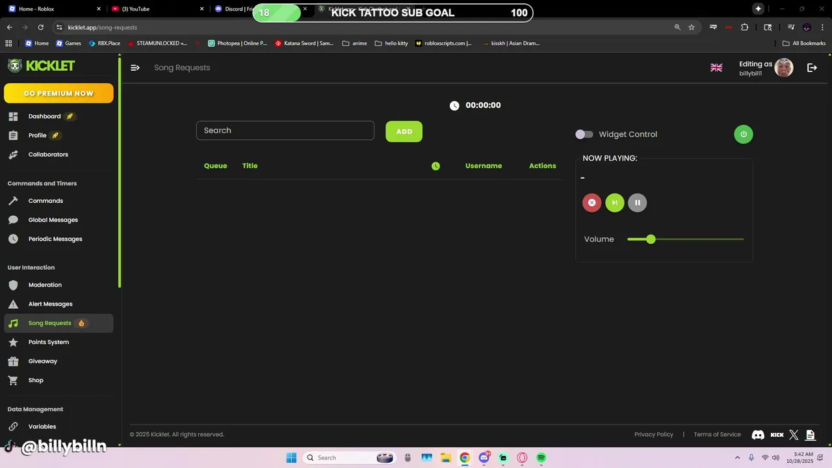
Task: Click the Shop cart icon
Action: [13, 380]
